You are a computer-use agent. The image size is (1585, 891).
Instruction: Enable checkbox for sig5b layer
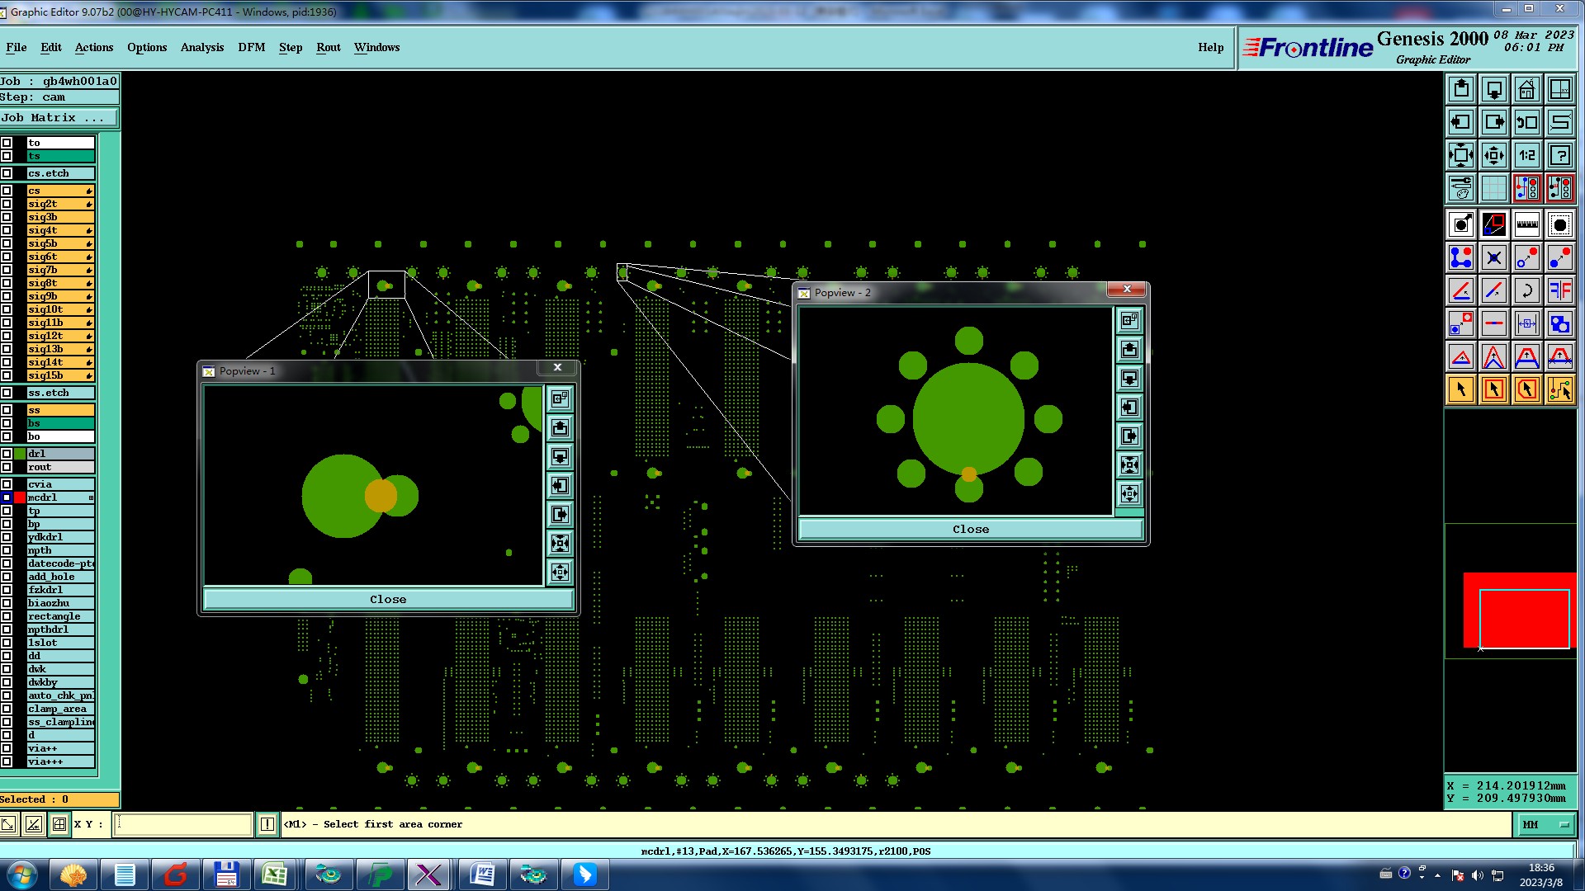(x=7, y=243)
